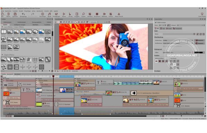Open Einstellungen sliders icon
207x133 pixels.
pyautogui.click(x=56, y=14)
